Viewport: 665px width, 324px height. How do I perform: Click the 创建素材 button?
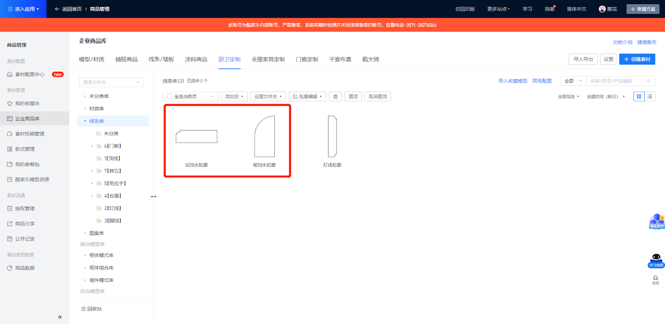(x=637, y=59)
